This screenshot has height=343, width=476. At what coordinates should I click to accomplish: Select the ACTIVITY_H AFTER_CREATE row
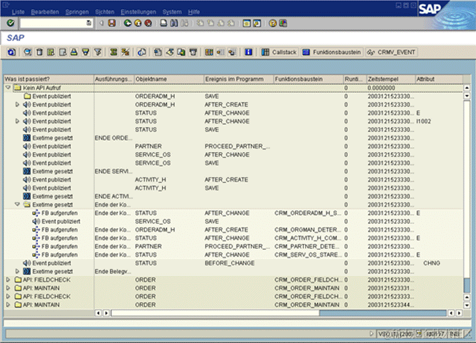click(x=233, y=180)
